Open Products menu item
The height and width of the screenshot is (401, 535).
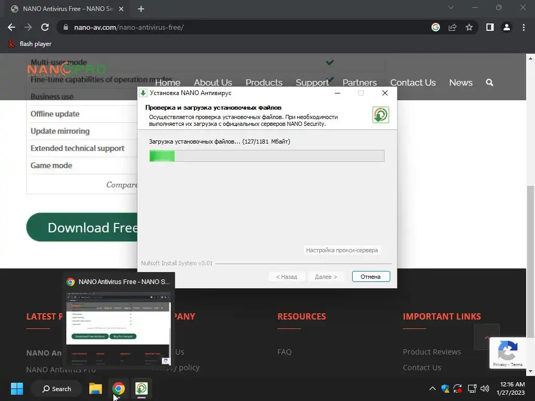click(x=264, y=82)
